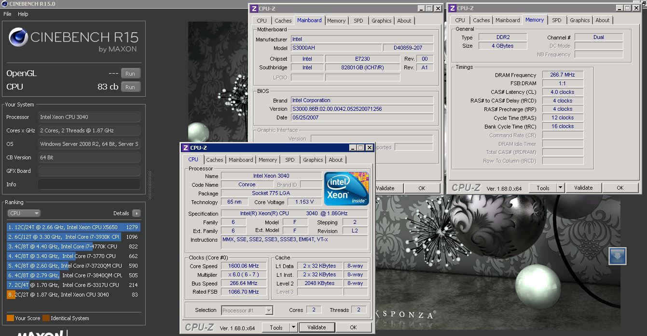Click the GFX Board field

[89, 171]
